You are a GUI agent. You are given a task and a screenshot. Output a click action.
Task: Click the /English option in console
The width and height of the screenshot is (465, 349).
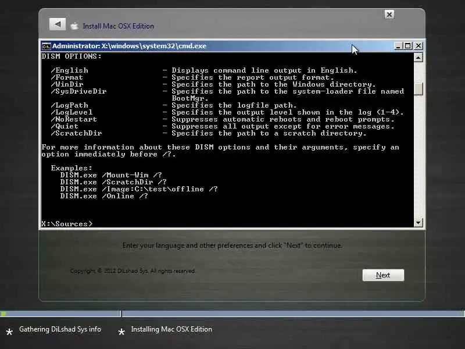point(69,70)
